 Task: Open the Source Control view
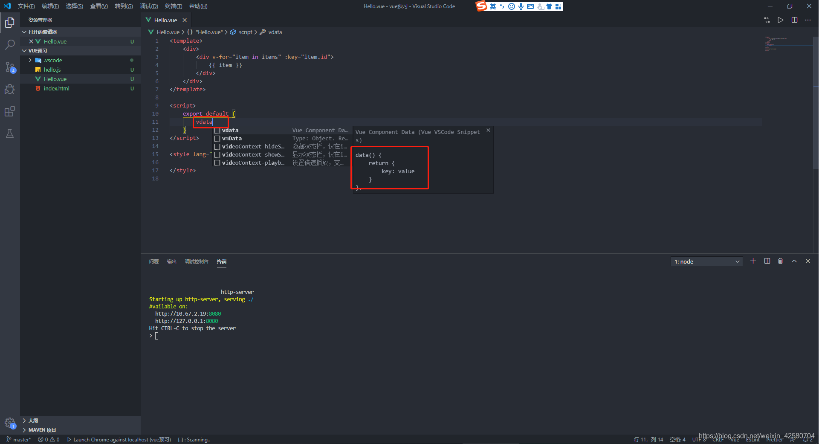point(10,67)
